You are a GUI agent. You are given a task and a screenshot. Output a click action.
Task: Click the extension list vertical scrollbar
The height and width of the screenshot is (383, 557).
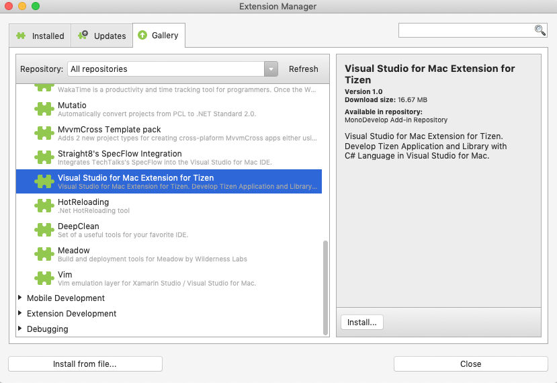(x=326, y=286)
